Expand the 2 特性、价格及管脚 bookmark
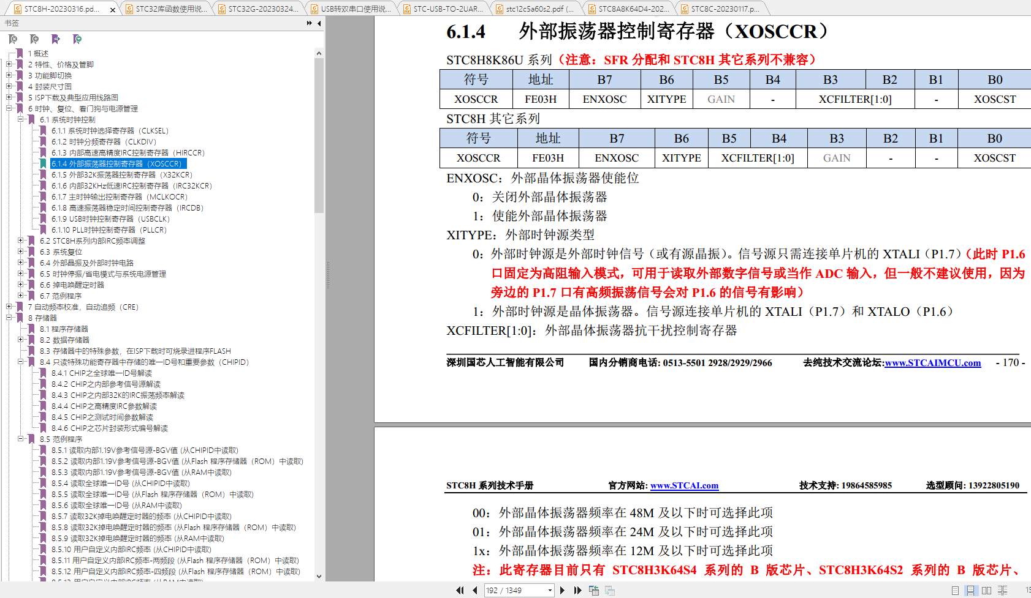Image resolution: width=1031 pixels, height=598 pixels. point(9,64)
